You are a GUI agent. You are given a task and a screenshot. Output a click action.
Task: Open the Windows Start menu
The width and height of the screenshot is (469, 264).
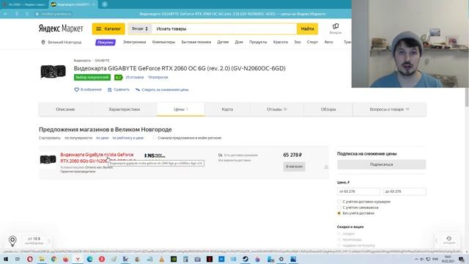tap(5, 259)
